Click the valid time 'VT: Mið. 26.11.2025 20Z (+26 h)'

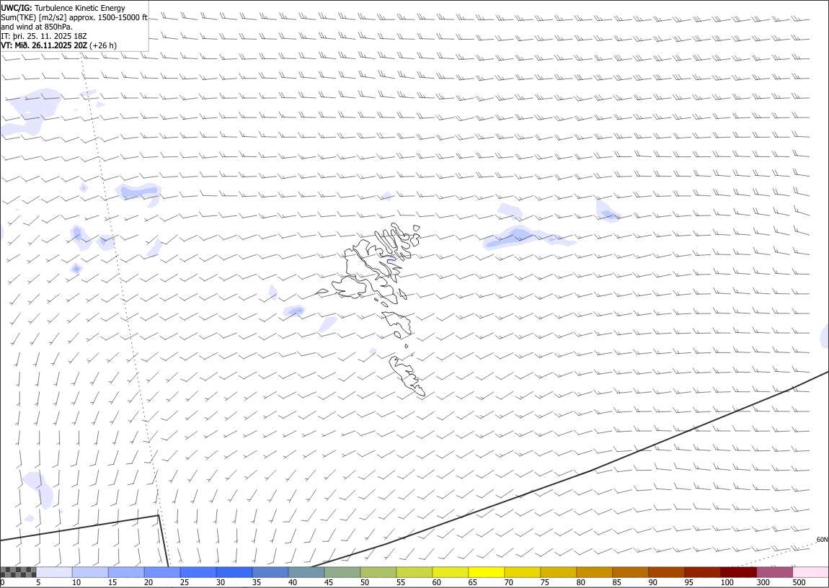click(58, 45)
